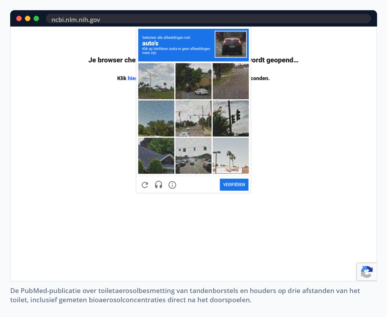Follow the blue 'hier' link
Image resolution: width=387 pixels, height=317 pixels.
coord(132,78)
